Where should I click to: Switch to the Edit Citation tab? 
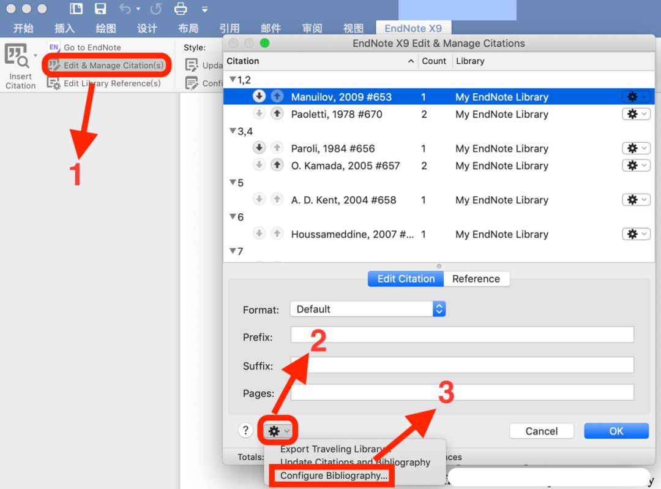click(406, 279)
